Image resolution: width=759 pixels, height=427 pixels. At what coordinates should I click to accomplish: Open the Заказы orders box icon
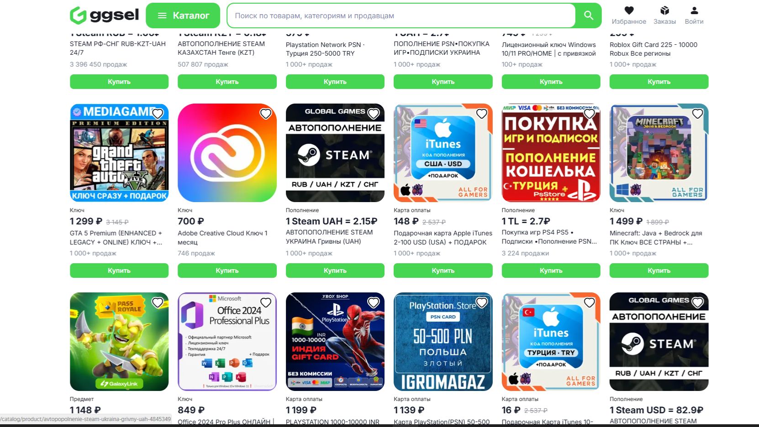click(664, 10)
